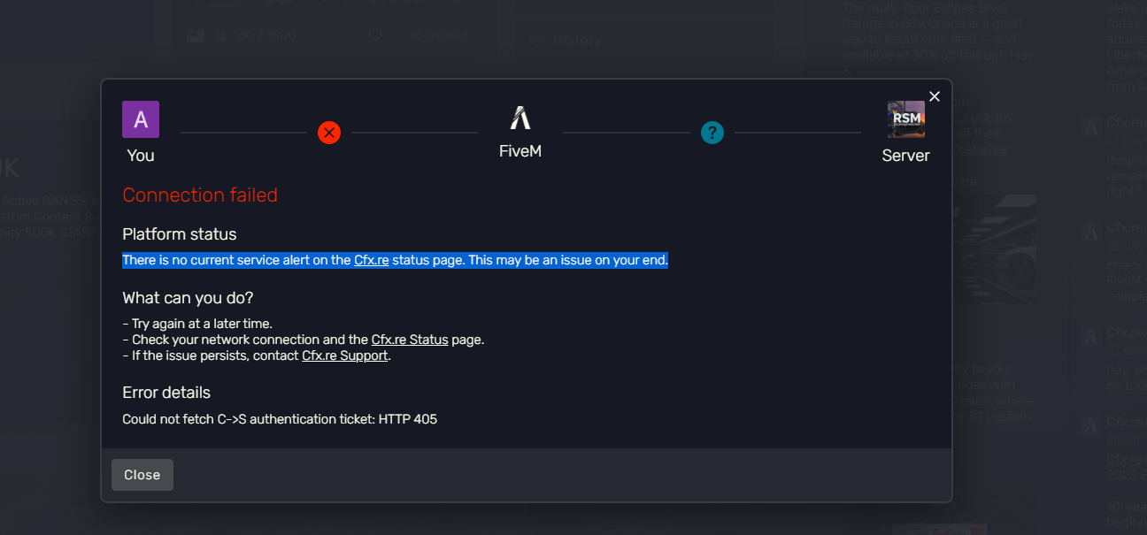1147x535 pixels.
Task: Click the 130 / 1500 player count
Action: point(265,36)
